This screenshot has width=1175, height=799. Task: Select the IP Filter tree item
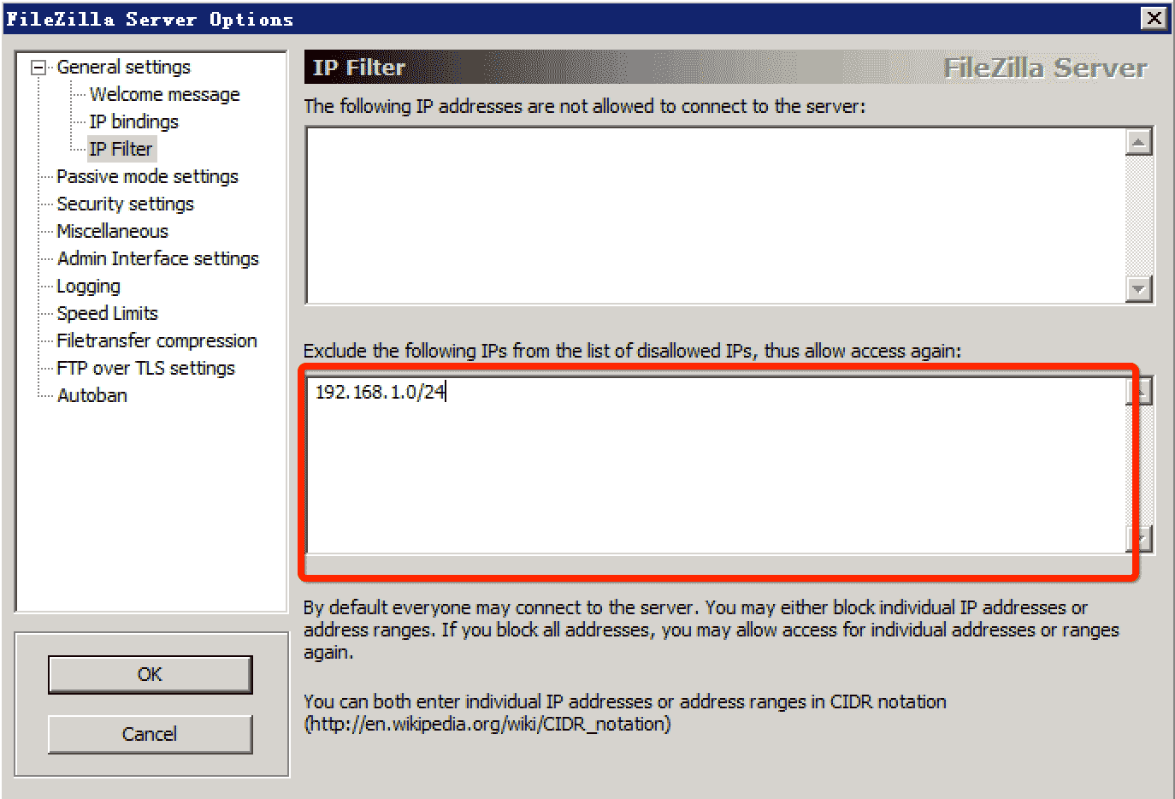[x=121, y=149]
